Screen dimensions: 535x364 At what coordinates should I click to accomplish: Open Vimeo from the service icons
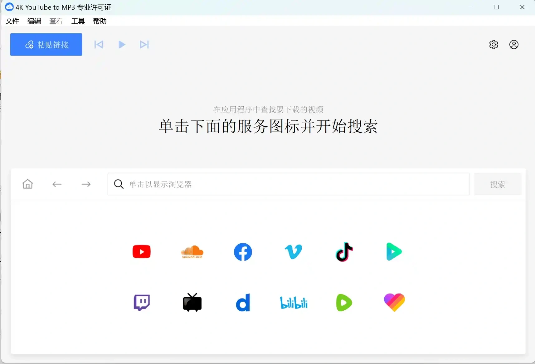[x=294, y=252]
